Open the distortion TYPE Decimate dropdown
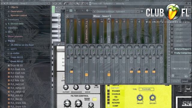 tap(146, 89)
